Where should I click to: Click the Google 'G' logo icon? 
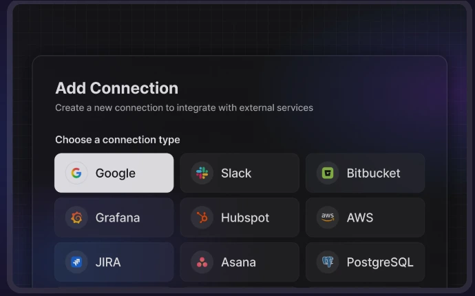tap(76, 173)
